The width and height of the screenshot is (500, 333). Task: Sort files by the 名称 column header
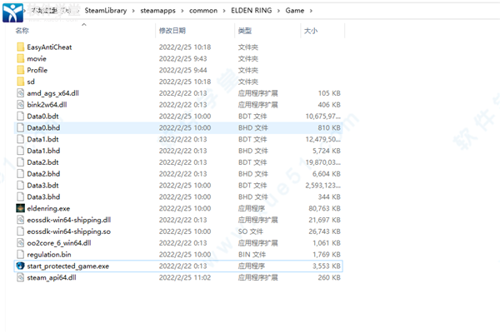click(22, 30)
